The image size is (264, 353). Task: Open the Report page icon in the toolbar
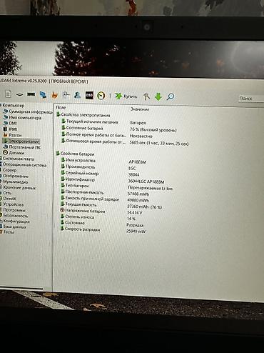8,94
